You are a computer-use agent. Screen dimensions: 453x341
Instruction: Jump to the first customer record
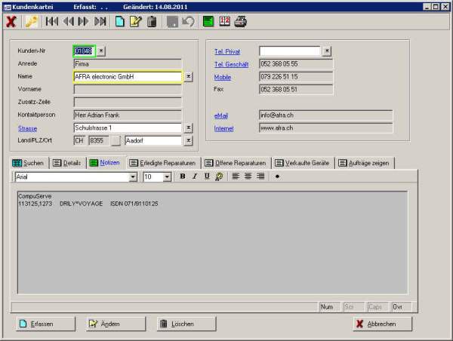point(51,21)
